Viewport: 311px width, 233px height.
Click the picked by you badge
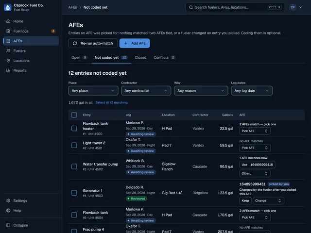pyautogui.click(x=278, y=184)
